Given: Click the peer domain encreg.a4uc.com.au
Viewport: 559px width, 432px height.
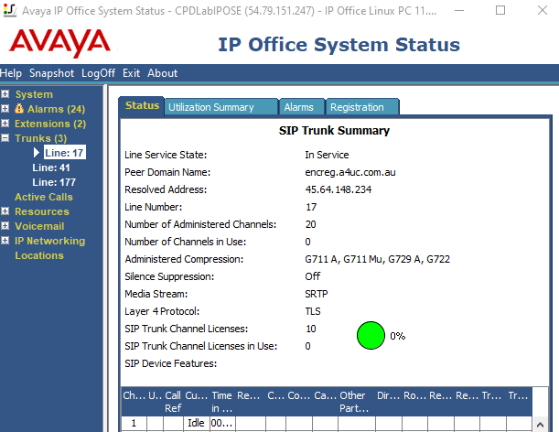Looking at the screenshot, I should click(350, 172).
